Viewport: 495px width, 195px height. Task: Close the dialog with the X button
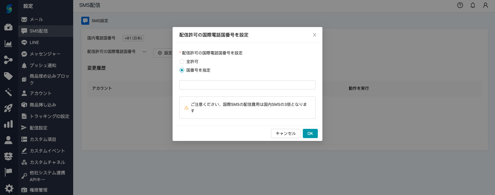(314, 35)
